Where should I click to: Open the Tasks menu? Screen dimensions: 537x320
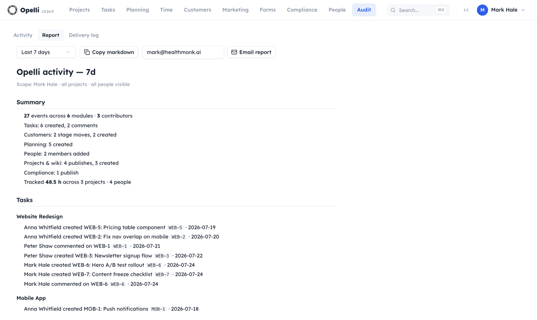[108, 10]
